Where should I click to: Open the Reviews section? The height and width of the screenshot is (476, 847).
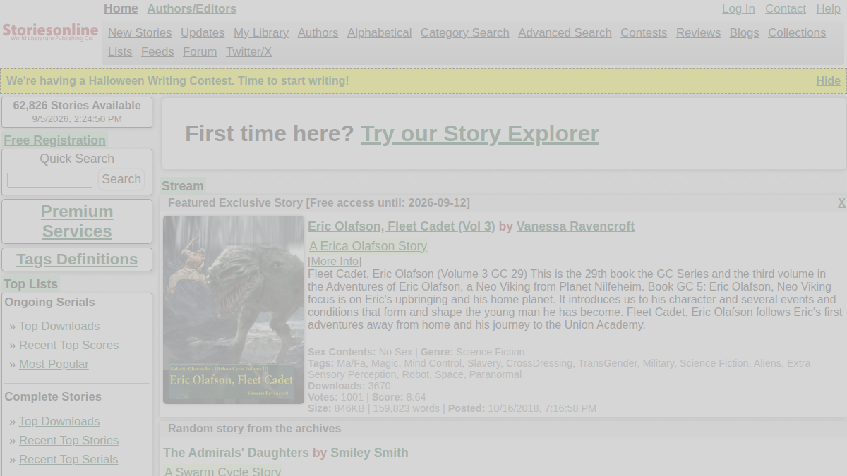698,32
